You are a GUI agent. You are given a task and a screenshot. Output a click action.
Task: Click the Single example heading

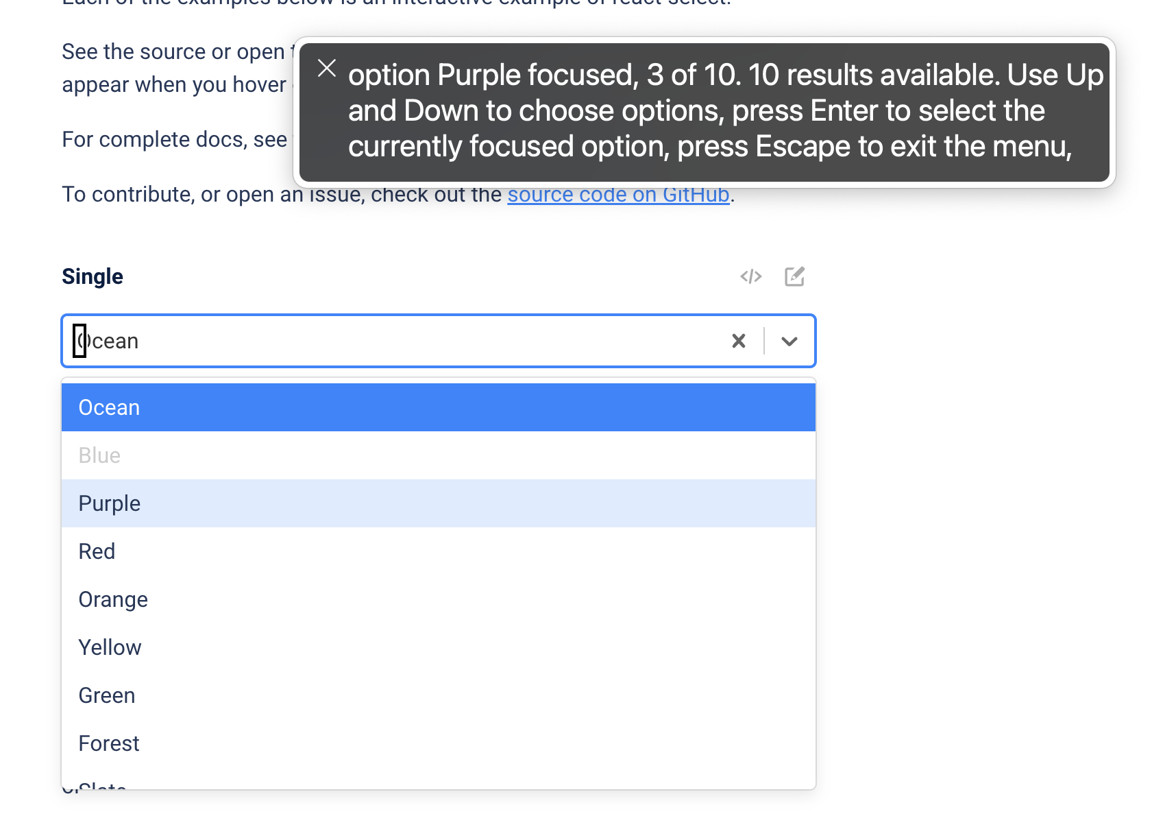[92, 276]
